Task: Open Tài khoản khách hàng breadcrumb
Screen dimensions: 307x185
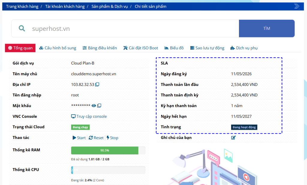Action: click(x=65, y=7)
